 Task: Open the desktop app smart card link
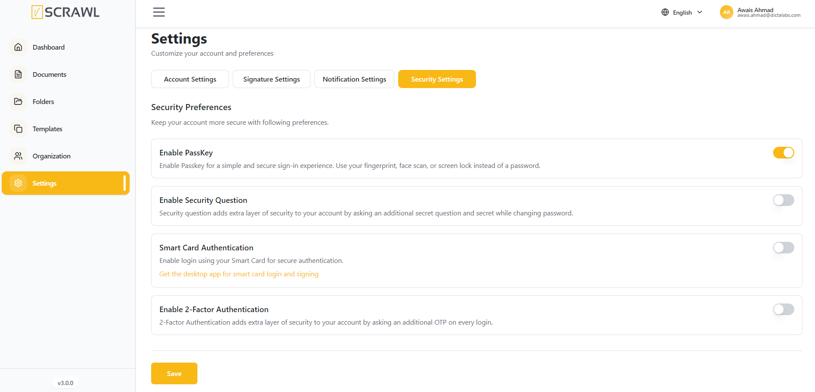click(239, 274)
